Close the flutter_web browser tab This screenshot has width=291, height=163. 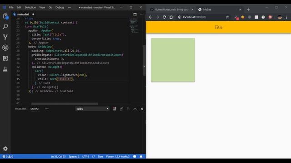coord(192,10)
